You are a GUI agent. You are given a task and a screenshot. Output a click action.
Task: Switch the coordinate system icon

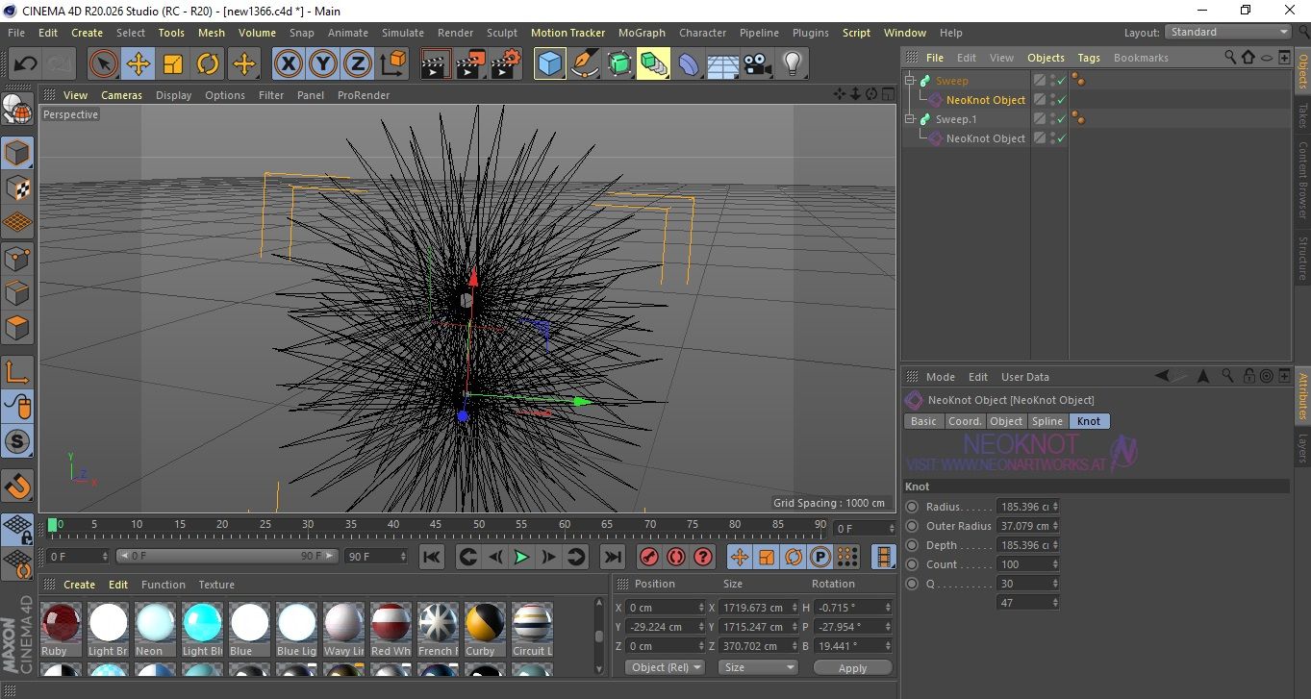(393, 64)
